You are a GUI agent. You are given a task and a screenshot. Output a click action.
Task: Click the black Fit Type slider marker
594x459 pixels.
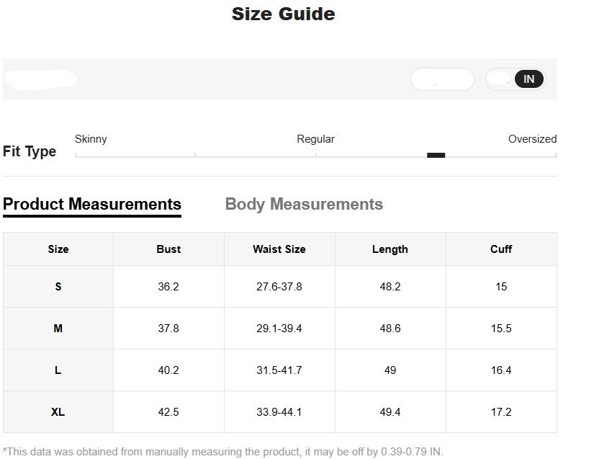pos(436,155)
